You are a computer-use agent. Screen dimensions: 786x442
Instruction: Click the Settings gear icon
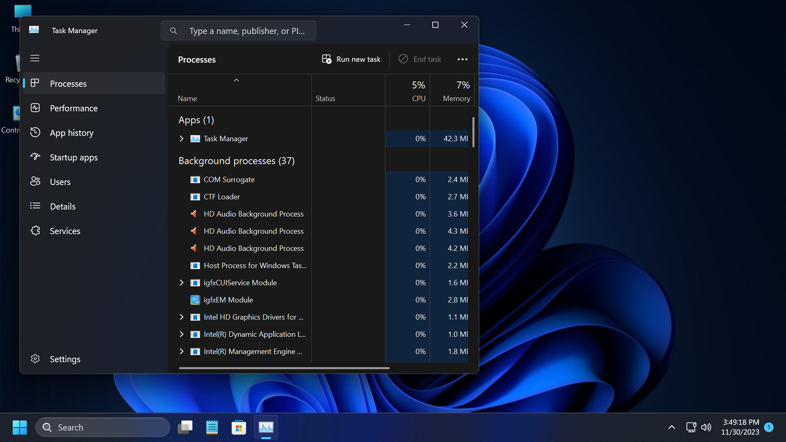coord(35,359)
